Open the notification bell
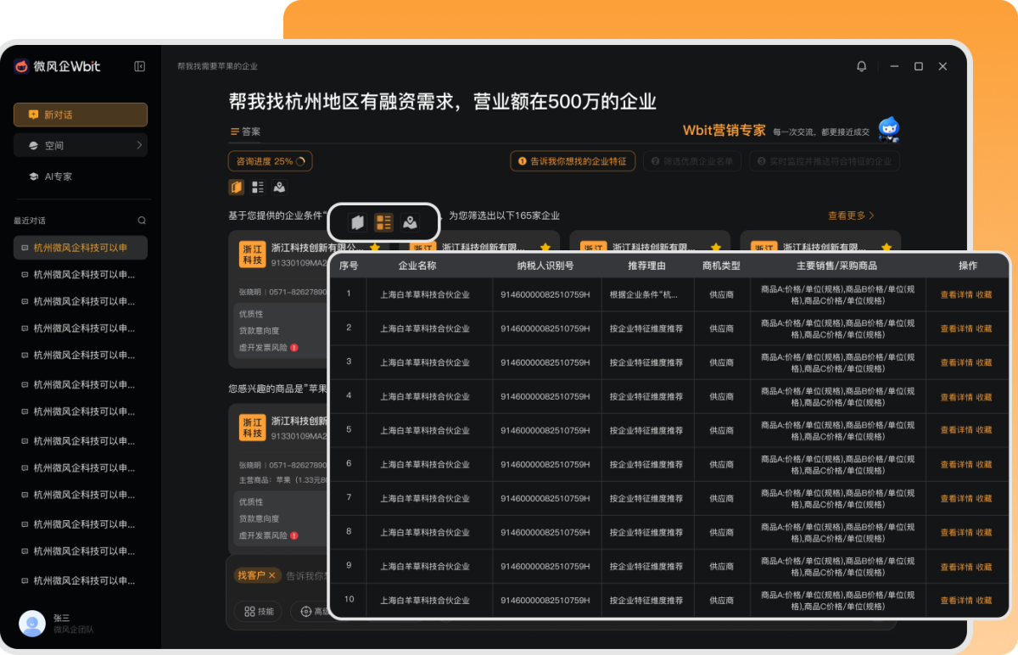 [x=861, y=66]
